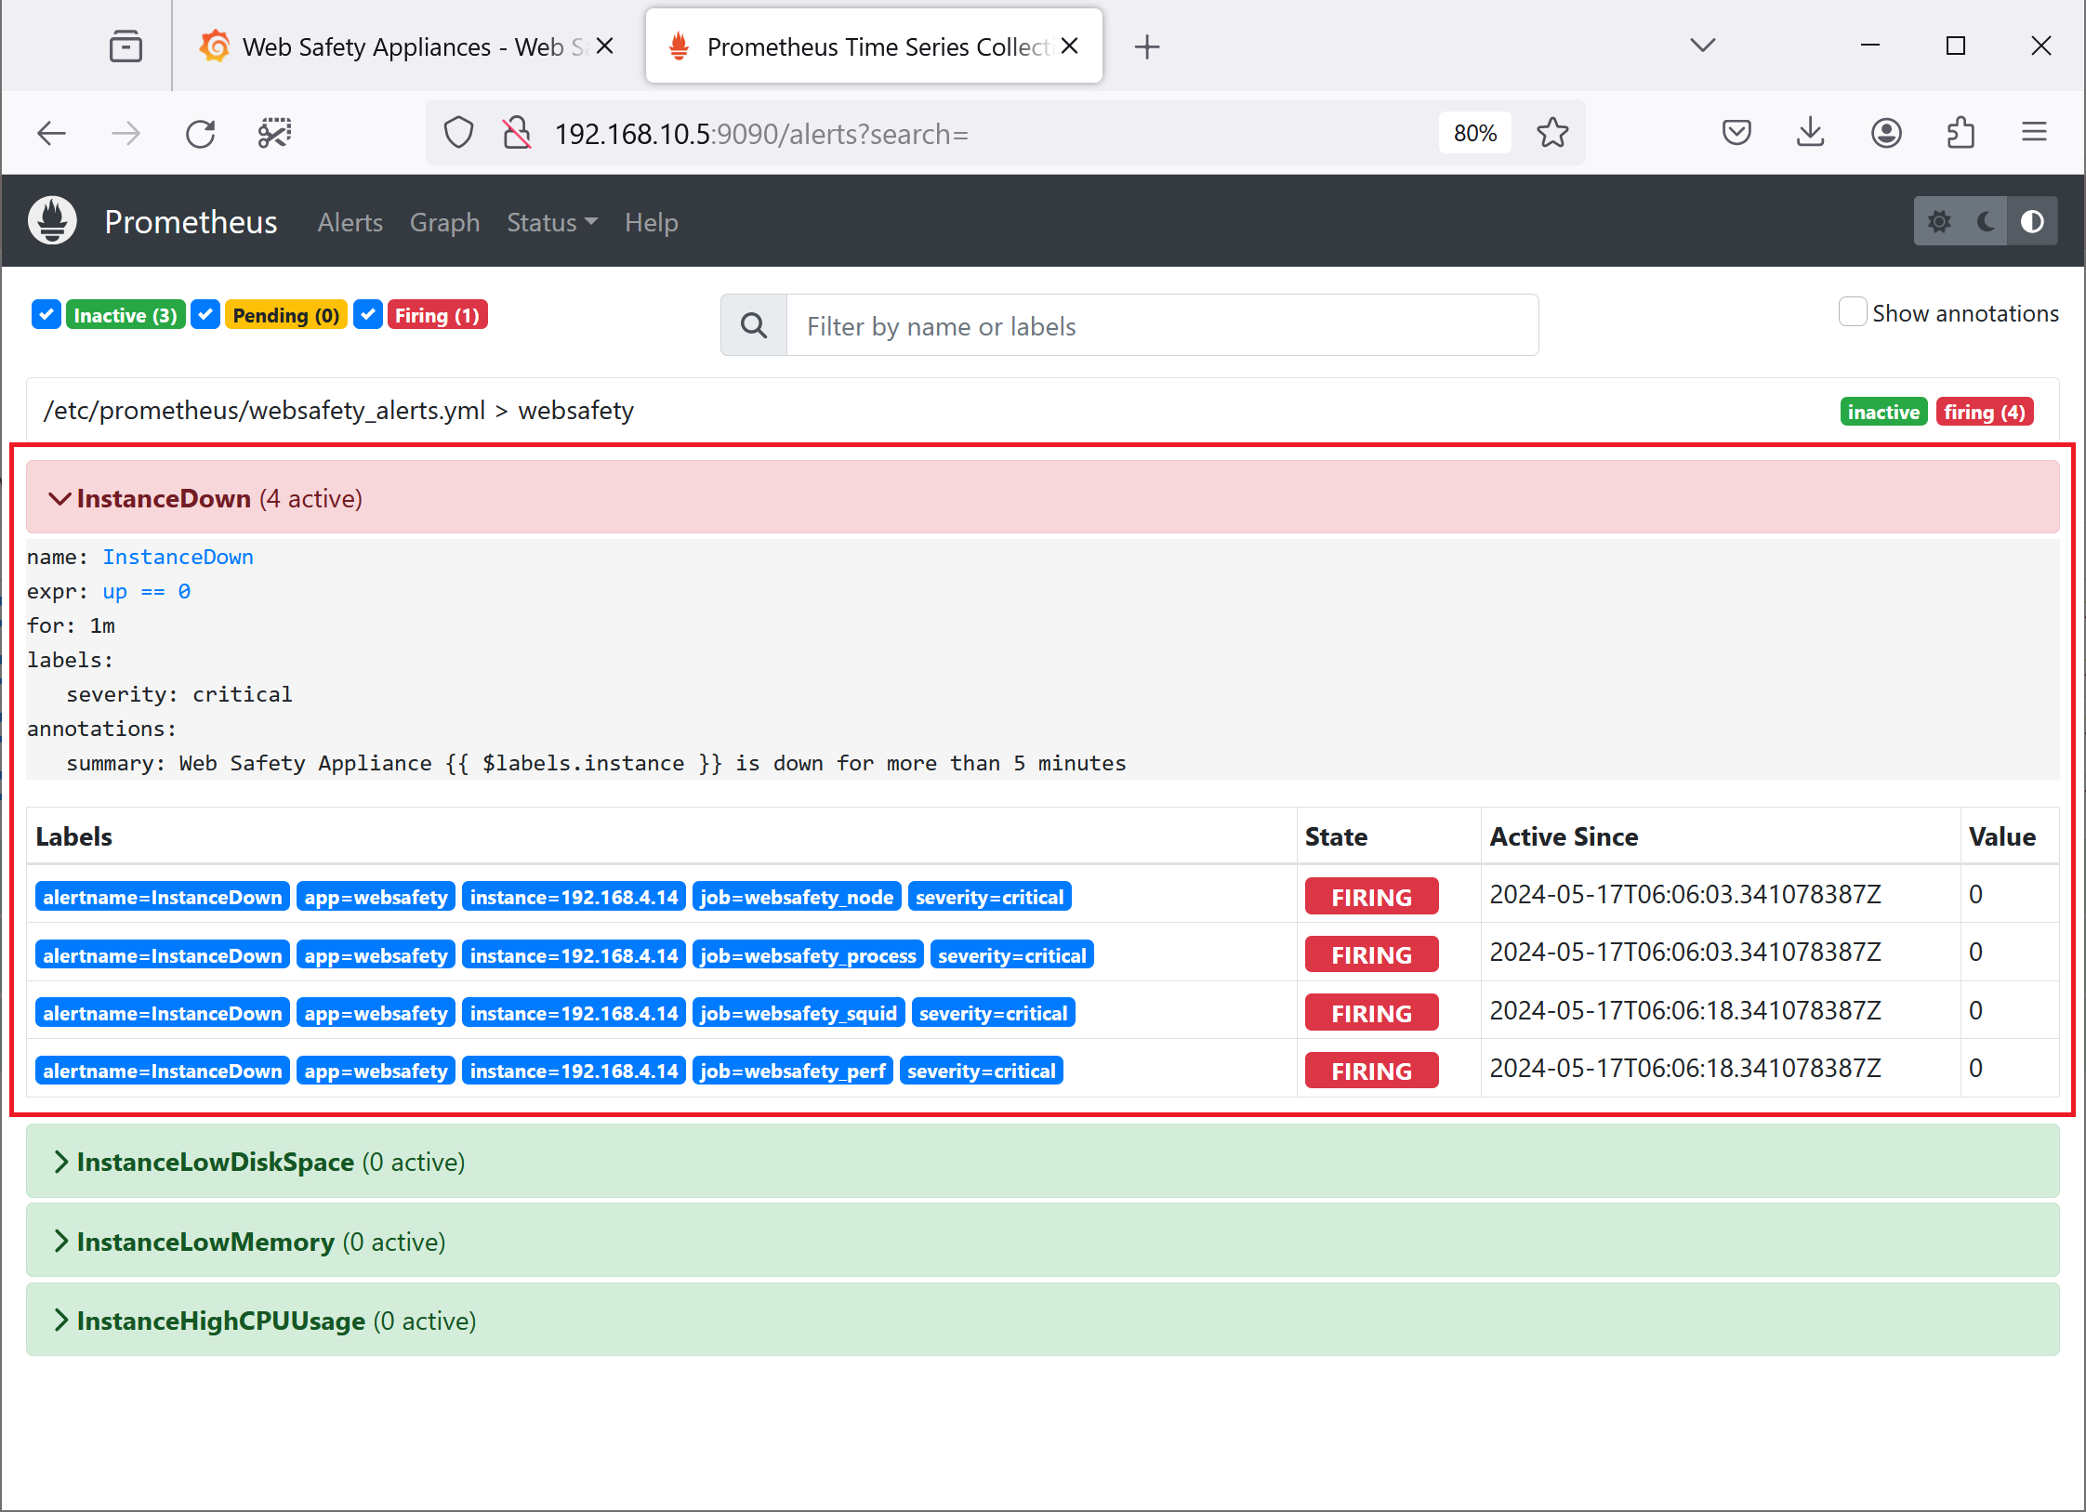Open the list all tabs chevron
The height and width of the screenshot is (1512, 2086).
tap(1702, 45)
